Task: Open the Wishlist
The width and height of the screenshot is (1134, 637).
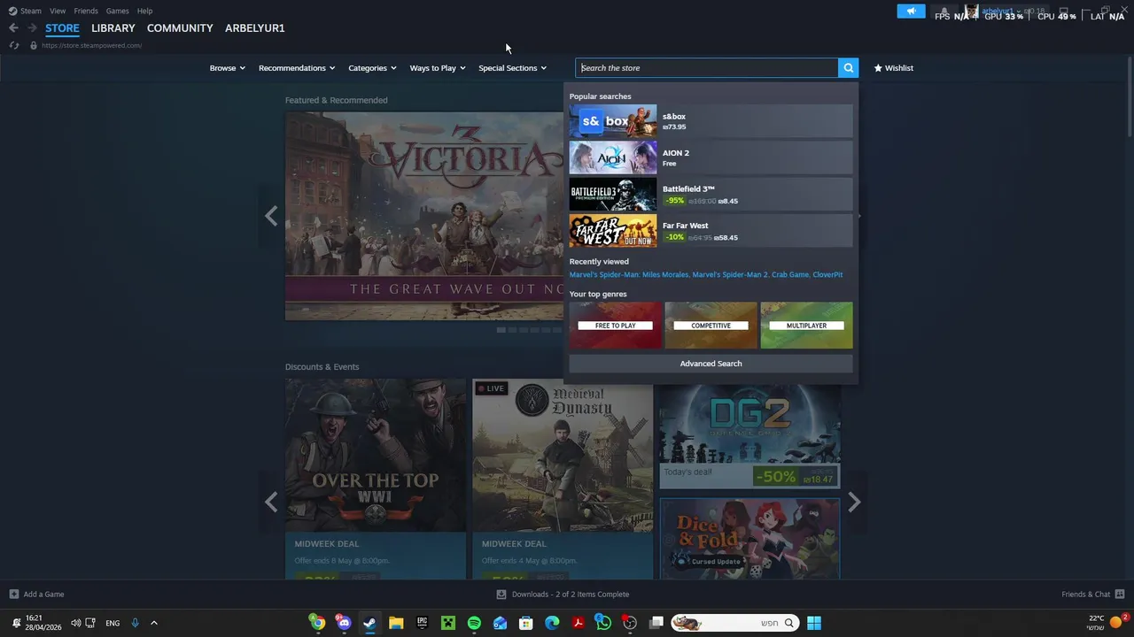Action: (893, 68)
